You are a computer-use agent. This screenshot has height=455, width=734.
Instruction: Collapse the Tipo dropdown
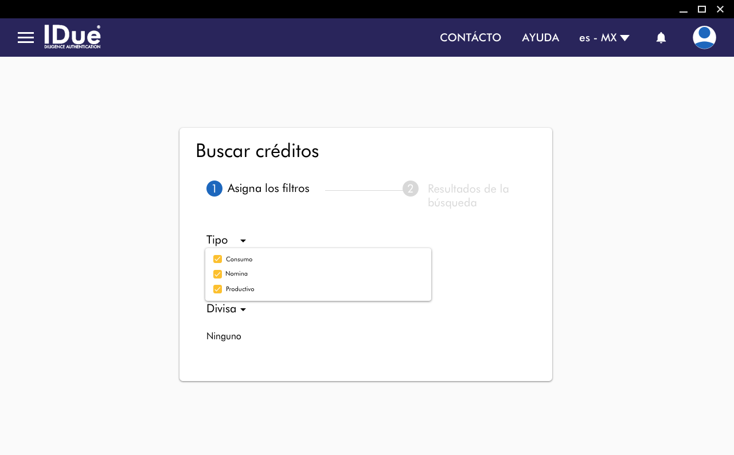click(x=243, y=241)
